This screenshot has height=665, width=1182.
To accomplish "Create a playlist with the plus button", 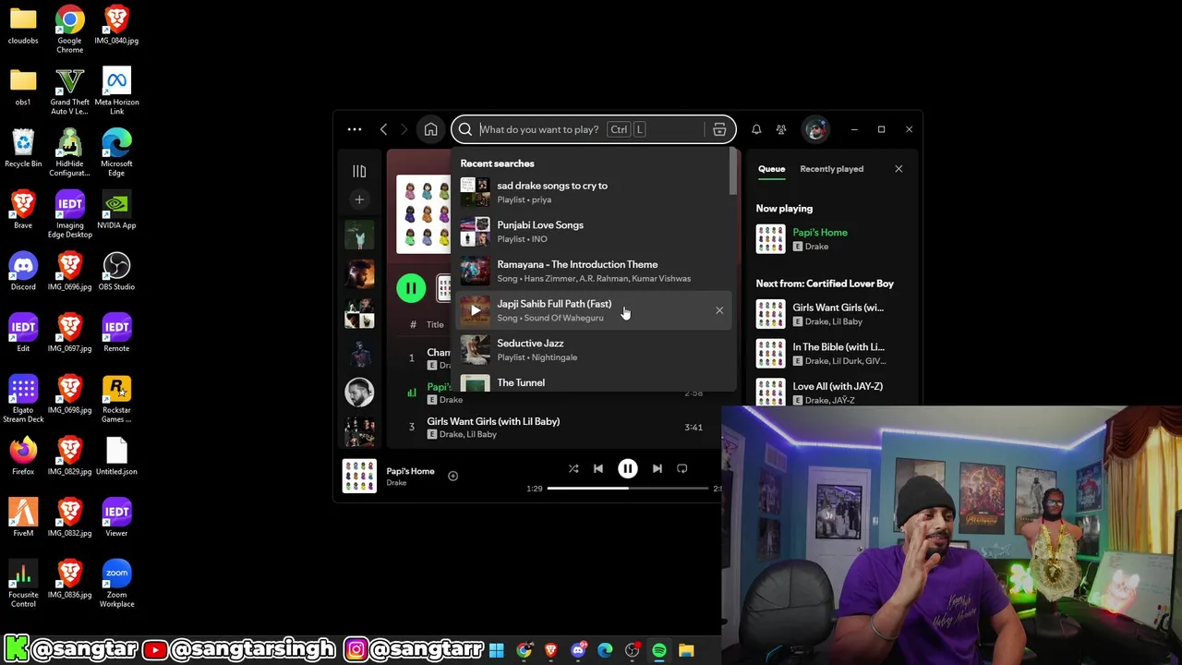I will click(359, 199).
